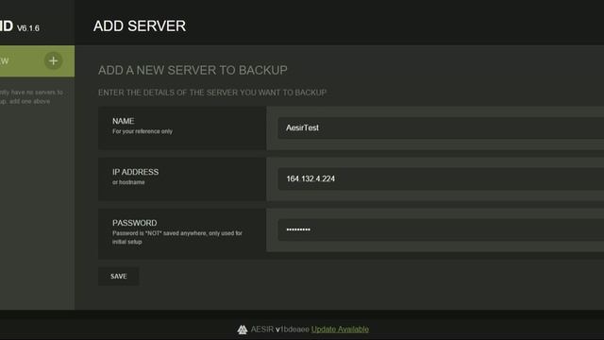Click the 'Enter the details of the server' subheading

212,93
